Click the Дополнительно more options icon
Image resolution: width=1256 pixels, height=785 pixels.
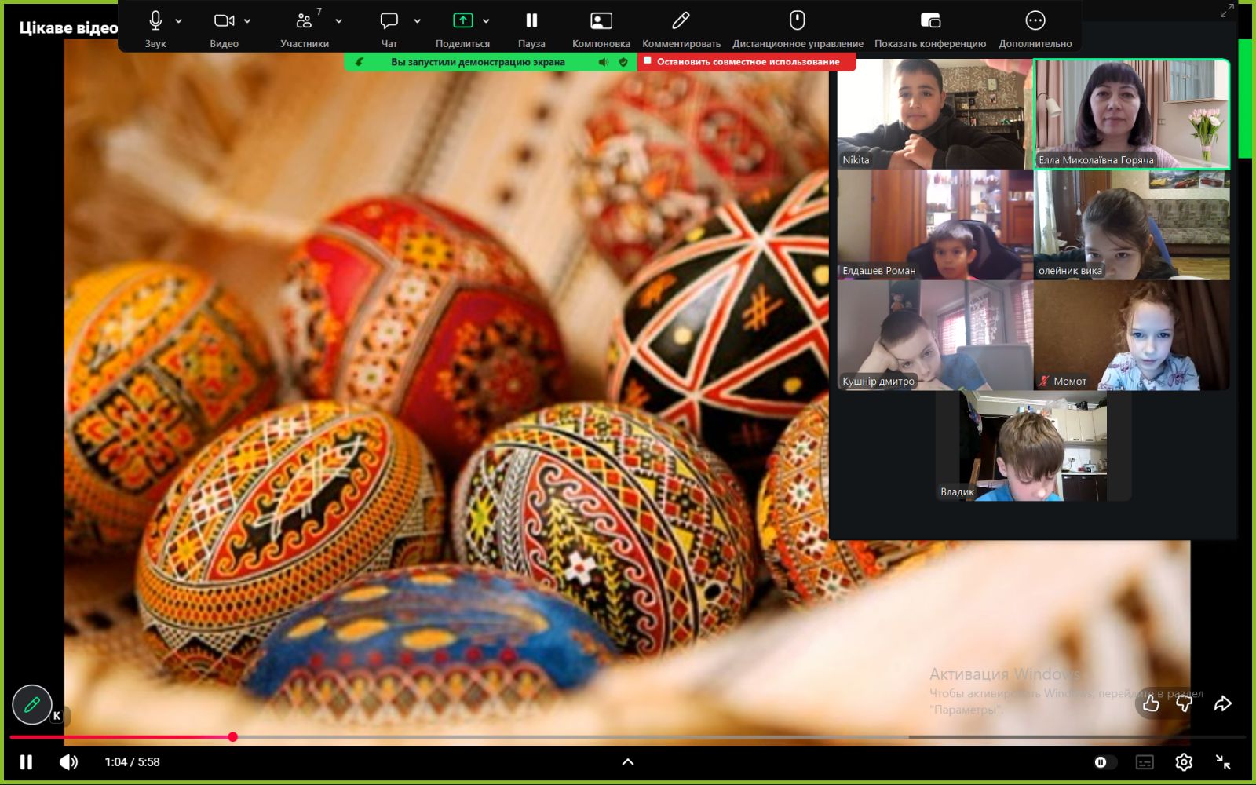1035,21
